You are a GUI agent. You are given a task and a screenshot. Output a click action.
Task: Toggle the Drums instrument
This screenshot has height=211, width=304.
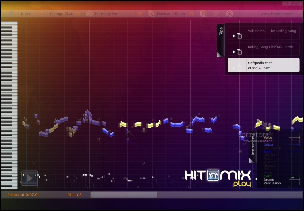pyautogui.click(x=269, y=180)
